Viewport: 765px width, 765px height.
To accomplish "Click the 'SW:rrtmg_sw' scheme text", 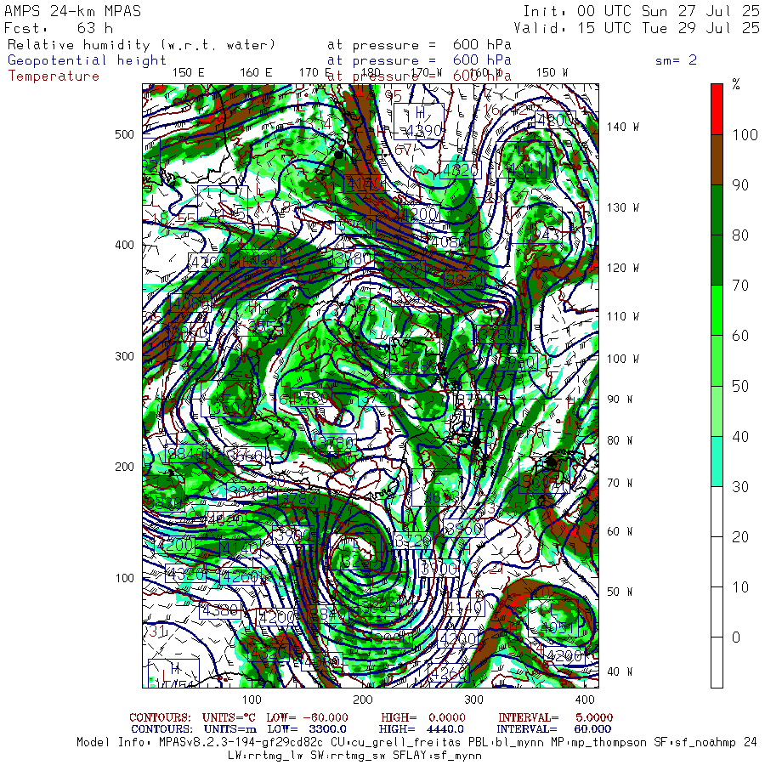I will pyautogui.click(x=348, y=756).
